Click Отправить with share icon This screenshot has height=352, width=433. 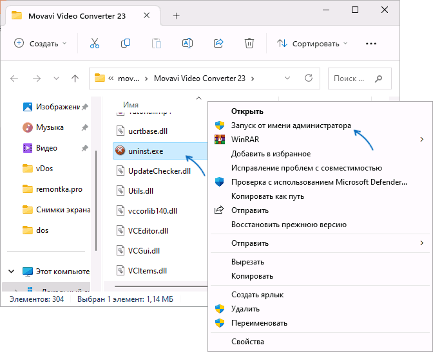(x=320, y=210)
